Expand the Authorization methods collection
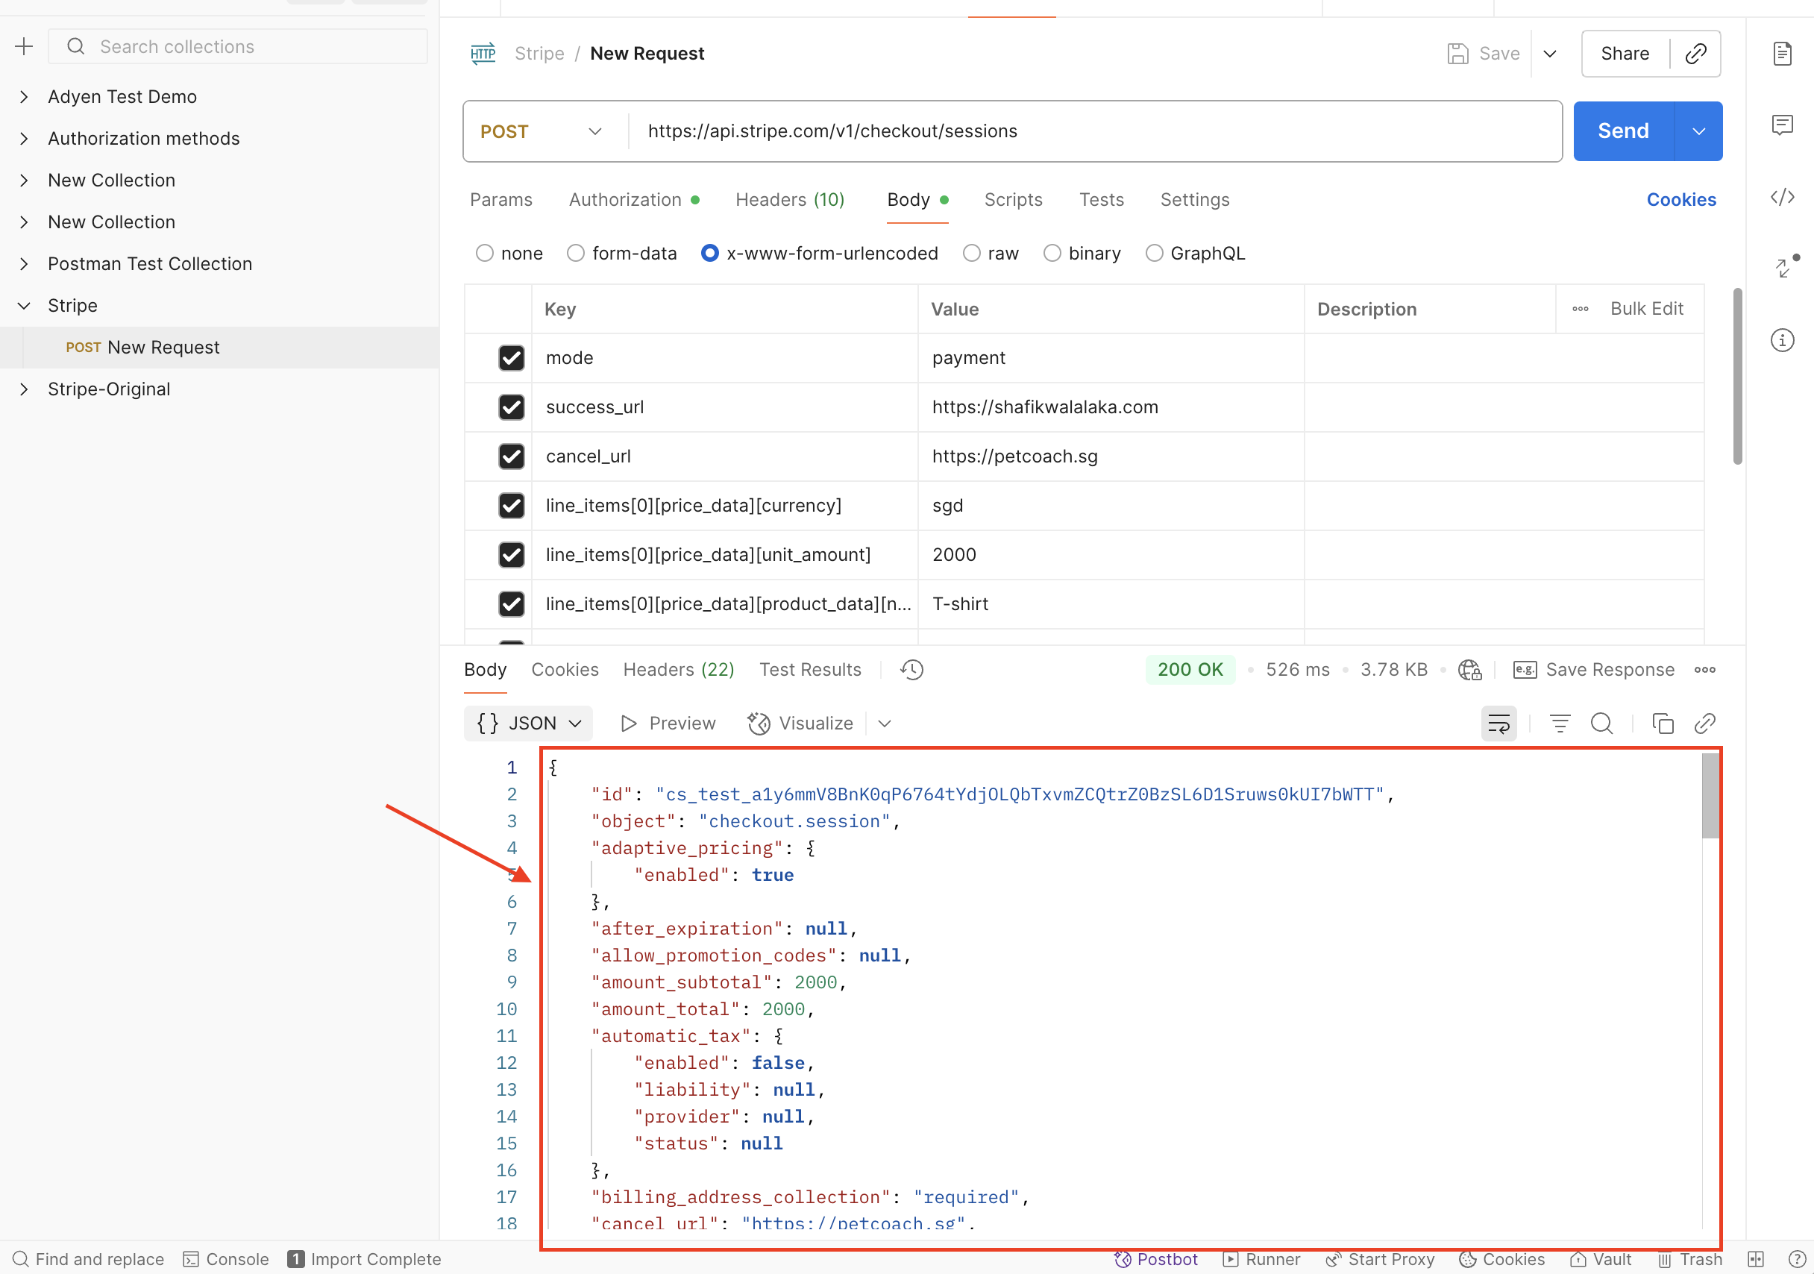1814x1274 pixels. (x=24, y=138)
